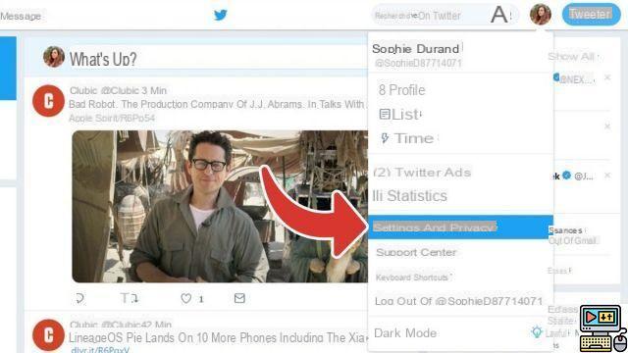Retweet the Bad Robot tweet
The width and height of the screenshot is (628, 353).
130,298
